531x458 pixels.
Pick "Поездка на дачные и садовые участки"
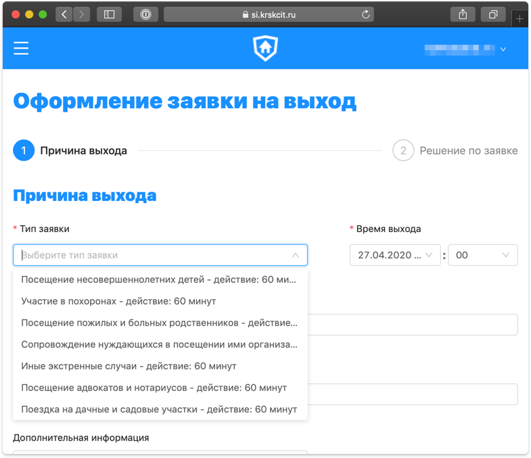(x=159, y=409)
